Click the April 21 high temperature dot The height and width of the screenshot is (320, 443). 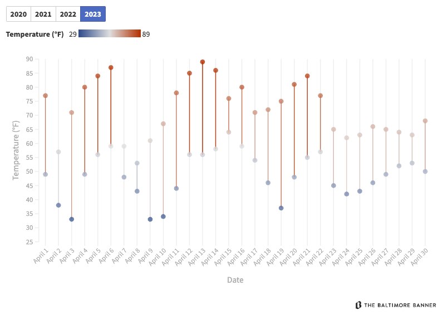point(307,76)
